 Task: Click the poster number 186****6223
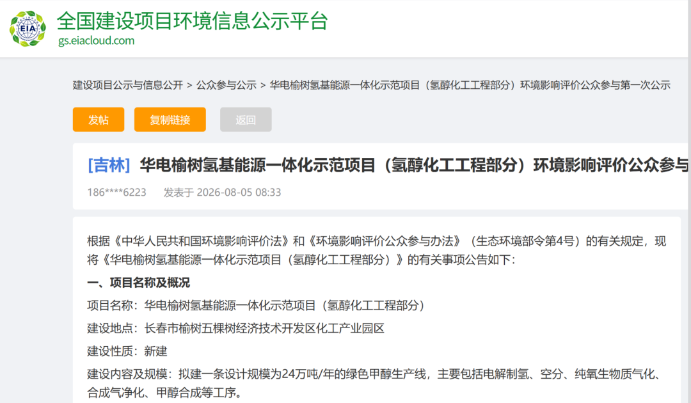pos(117,193)
